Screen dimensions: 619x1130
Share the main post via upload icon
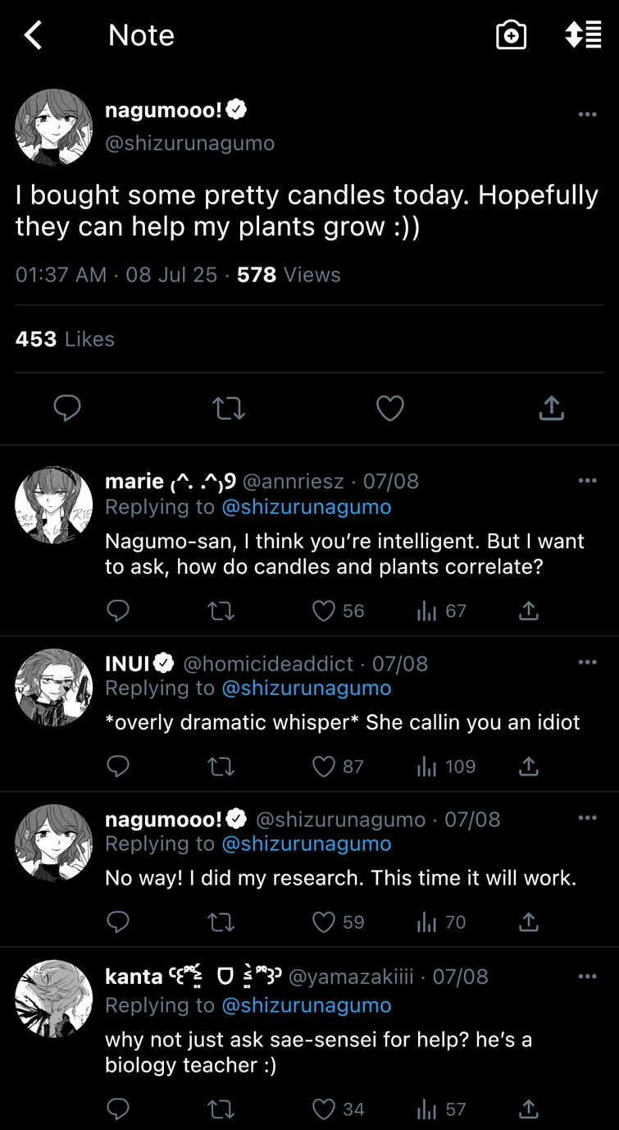[552, 408]
